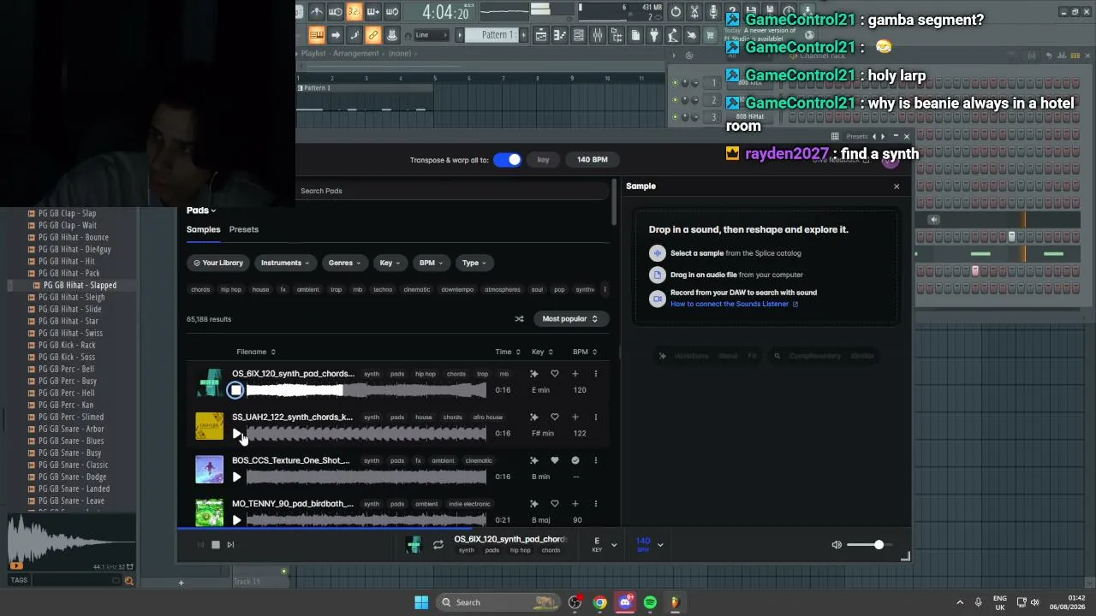Open more options for OS_6IX_120 sample
Screen dimensions: 1096x616
pyautogui.click(x=596, y=374)
